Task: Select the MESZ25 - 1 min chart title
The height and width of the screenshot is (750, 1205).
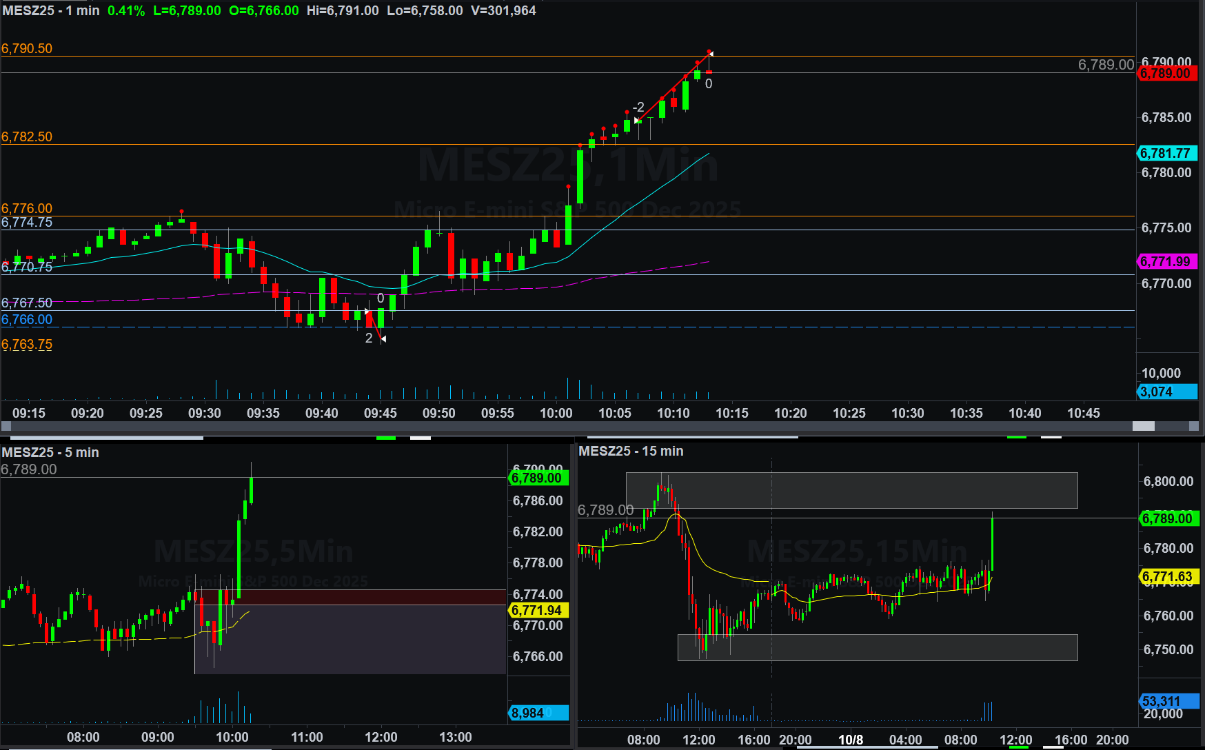Action: pyautogui.click(x=51, y=11)
